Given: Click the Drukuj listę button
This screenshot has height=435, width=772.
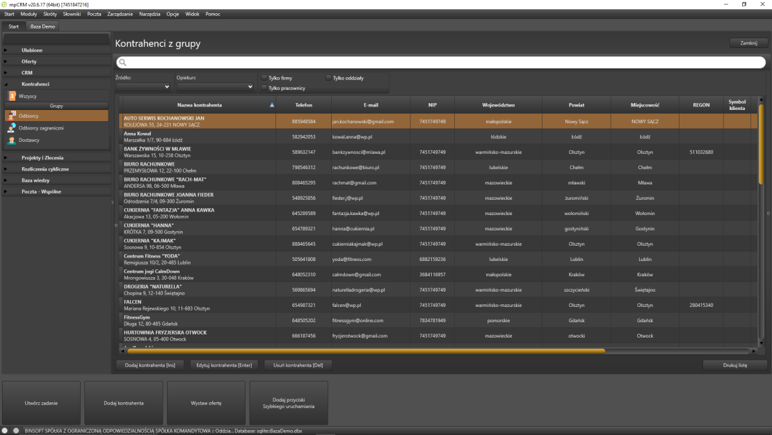Looking at the screenshot, I should (735, 365).
